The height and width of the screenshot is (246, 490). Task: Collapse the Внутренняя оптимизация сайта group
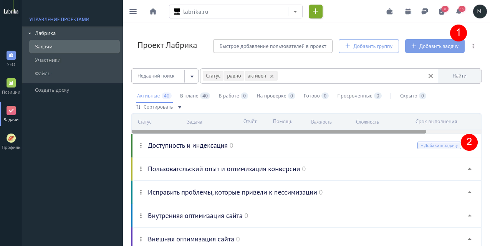(x=469, y=216)
